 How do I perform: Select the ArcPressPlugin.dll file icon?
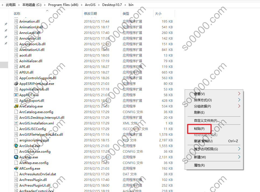coord(16,180)
